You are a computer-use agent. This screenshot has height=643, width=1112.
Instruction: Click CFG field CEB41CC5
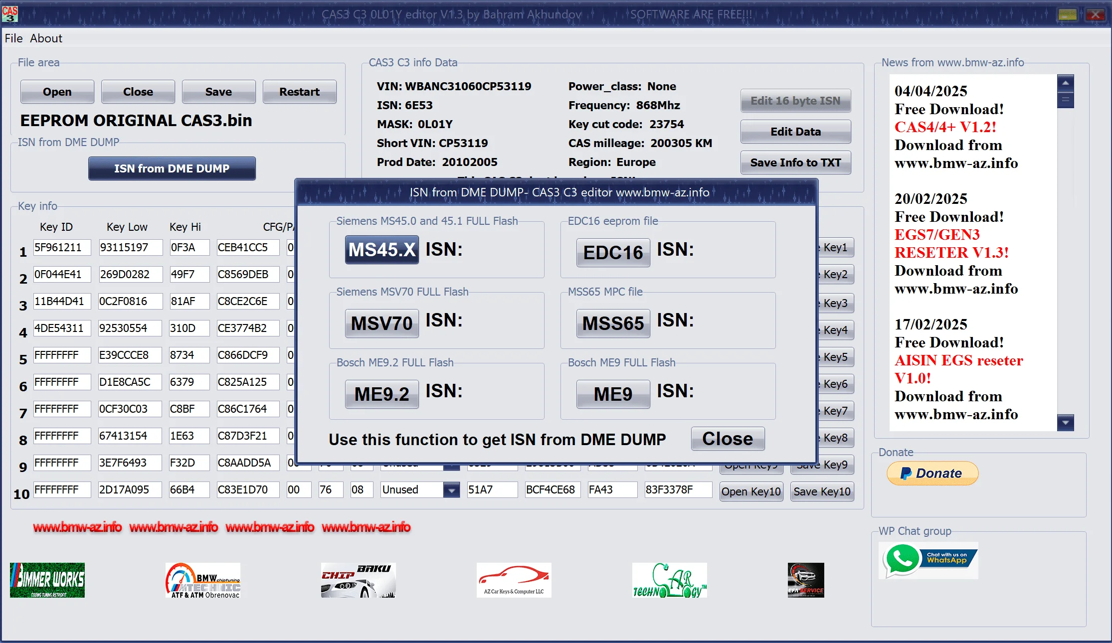[x=248, y=247]
